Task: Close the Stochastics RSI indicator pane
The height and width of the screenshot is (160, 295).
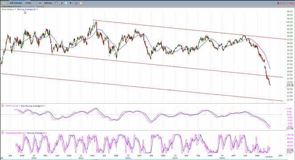Action: tap(2, 133)
